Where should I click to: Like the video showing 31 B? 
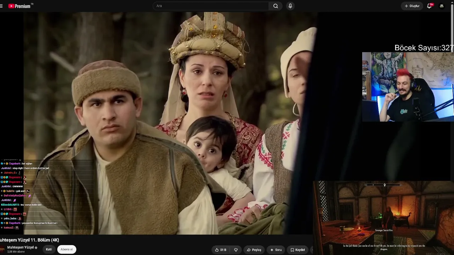pyautogui.click(x=221, y=250)
